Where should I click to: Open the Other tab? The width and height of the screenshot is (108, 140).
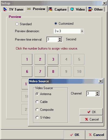click(x=96, y=9)
